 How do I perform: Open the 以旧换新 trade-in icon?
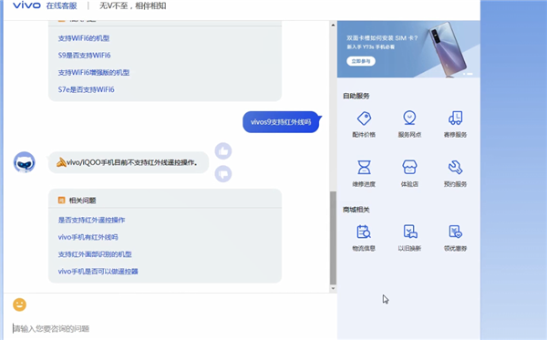click(x=410, y=232)
